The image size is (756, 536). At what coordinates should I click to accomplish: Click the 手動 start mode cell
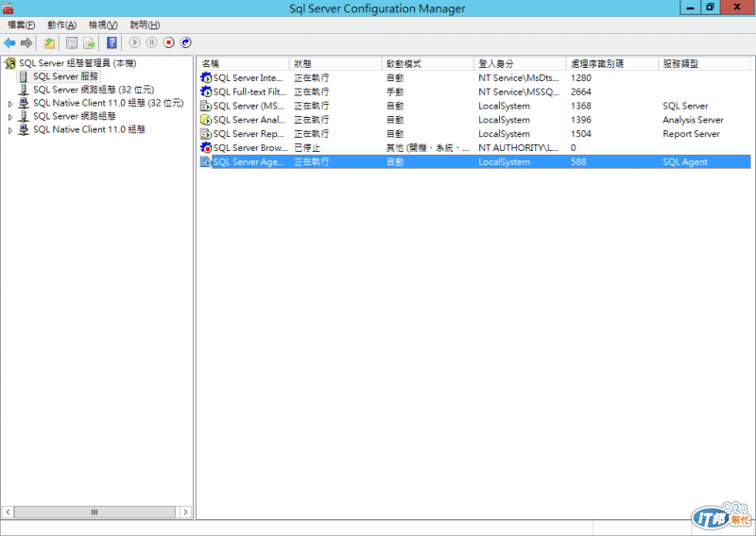pyautogui.click(x=395, y=92)
